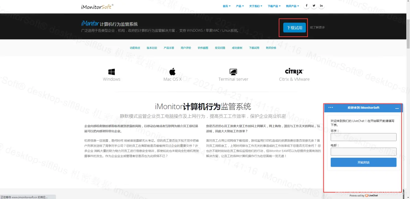Go to the 购买价格 sub-navigation tab
This screenshot has height=199, width=410.
pyautogui.click(x=271, y=48)
